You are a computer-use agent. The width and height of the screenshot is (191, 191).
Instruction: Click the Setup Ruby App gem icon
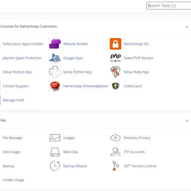point(115,72)
